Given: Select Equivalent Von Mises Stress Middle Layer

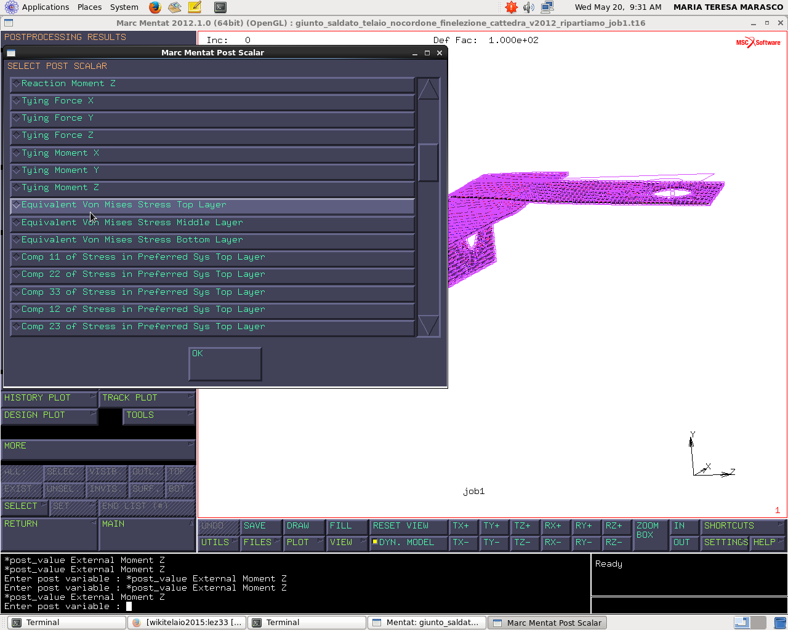Looking at the screenshot, I should click(212, 223).
